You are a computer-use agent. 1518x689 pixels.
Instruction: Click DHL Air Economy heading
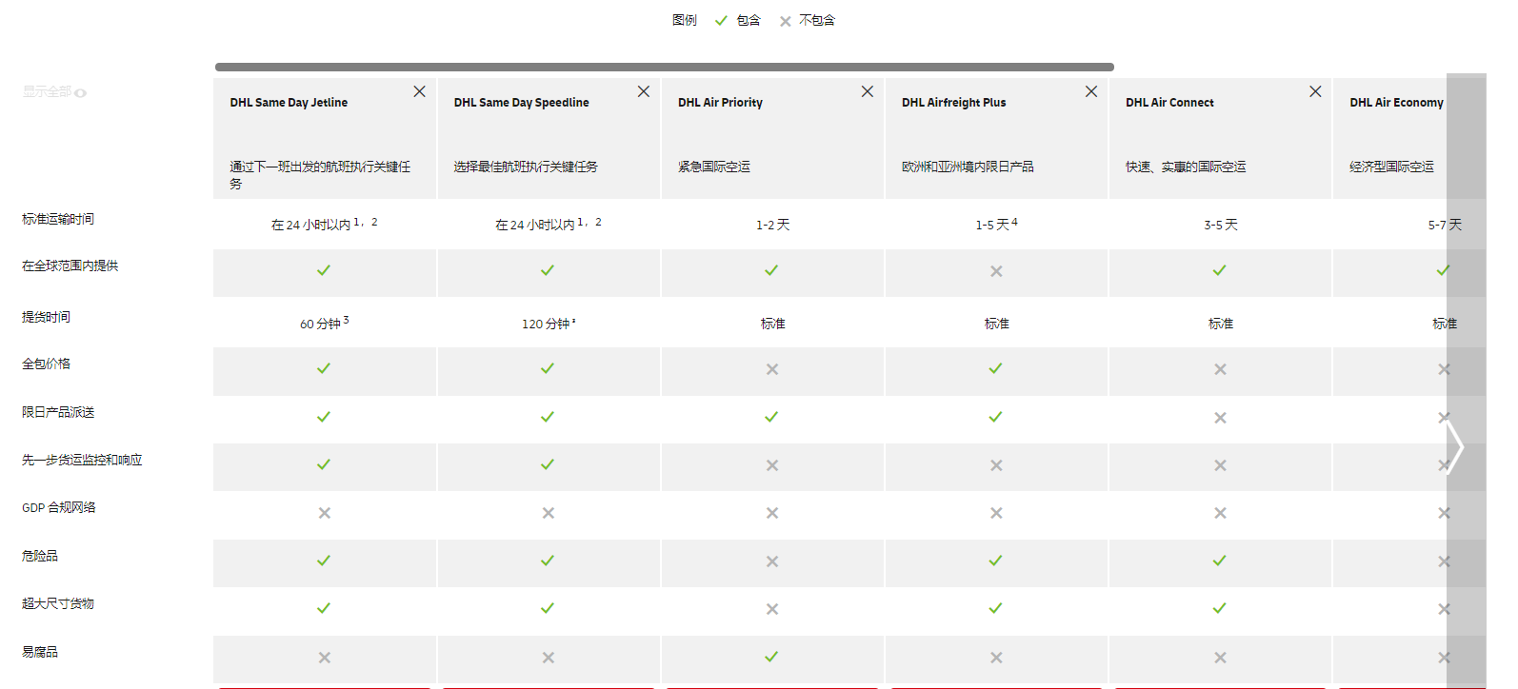click(x=1396, y=103)
